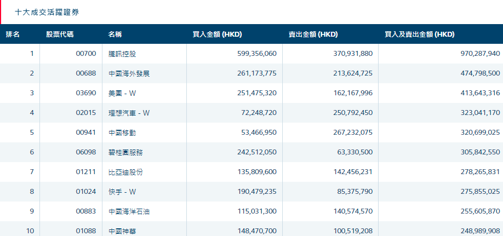
Task: Click the 買入及賣出金額 (HKD) column header
Action: [x=420, y=34]
